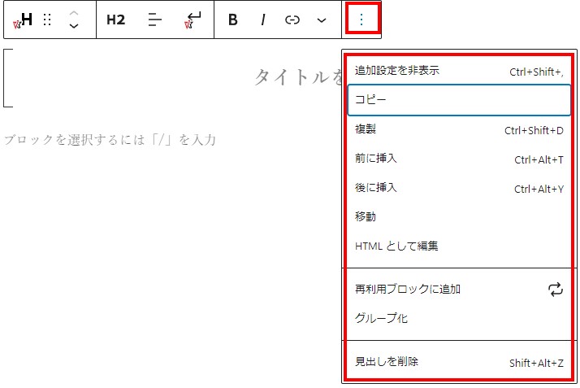Click HTML として編集 option

(459, 246)
